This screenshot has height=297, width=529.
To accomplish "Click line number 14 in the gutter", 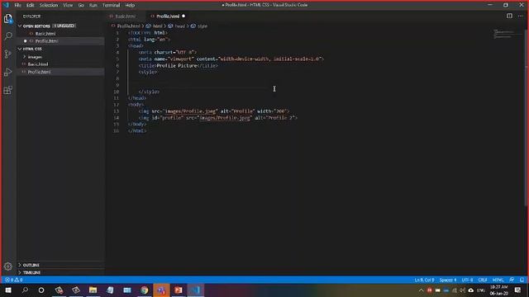I will pos(116,118).
